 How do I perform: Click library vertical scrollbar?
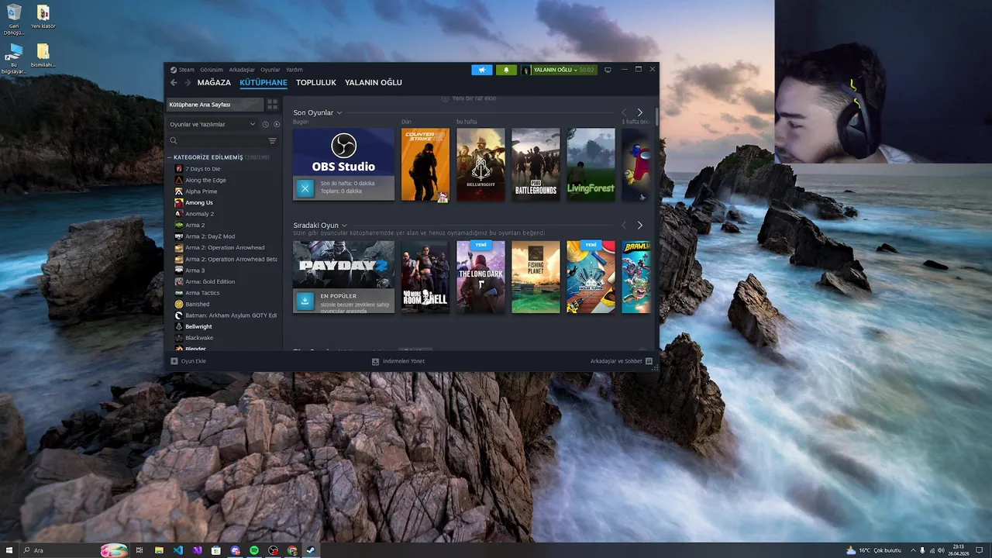point(657,117)
